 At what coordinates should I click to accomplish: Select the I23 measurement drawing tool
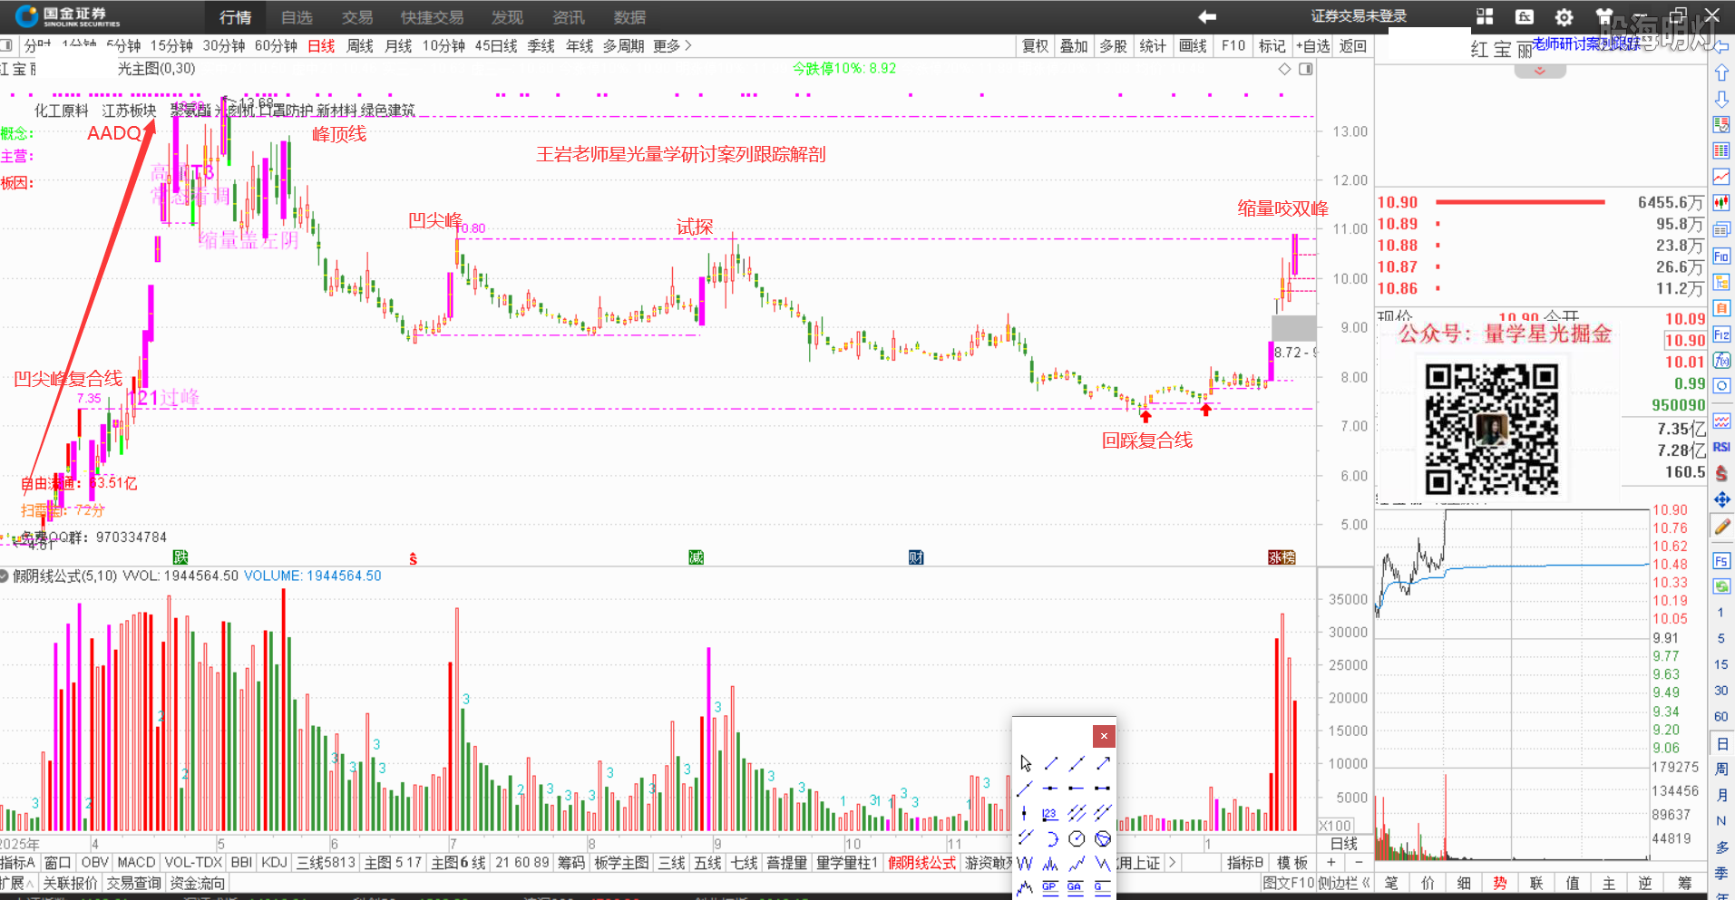1049,813
